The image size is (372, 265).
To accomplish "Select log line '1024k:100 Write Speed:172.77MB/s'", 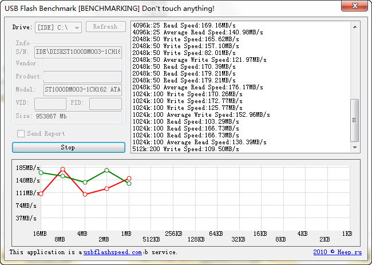I will click(x=187, y=101).
